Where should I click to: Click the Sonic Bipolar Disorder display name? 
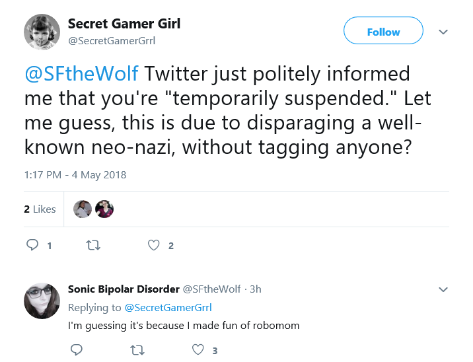(124, 289)
